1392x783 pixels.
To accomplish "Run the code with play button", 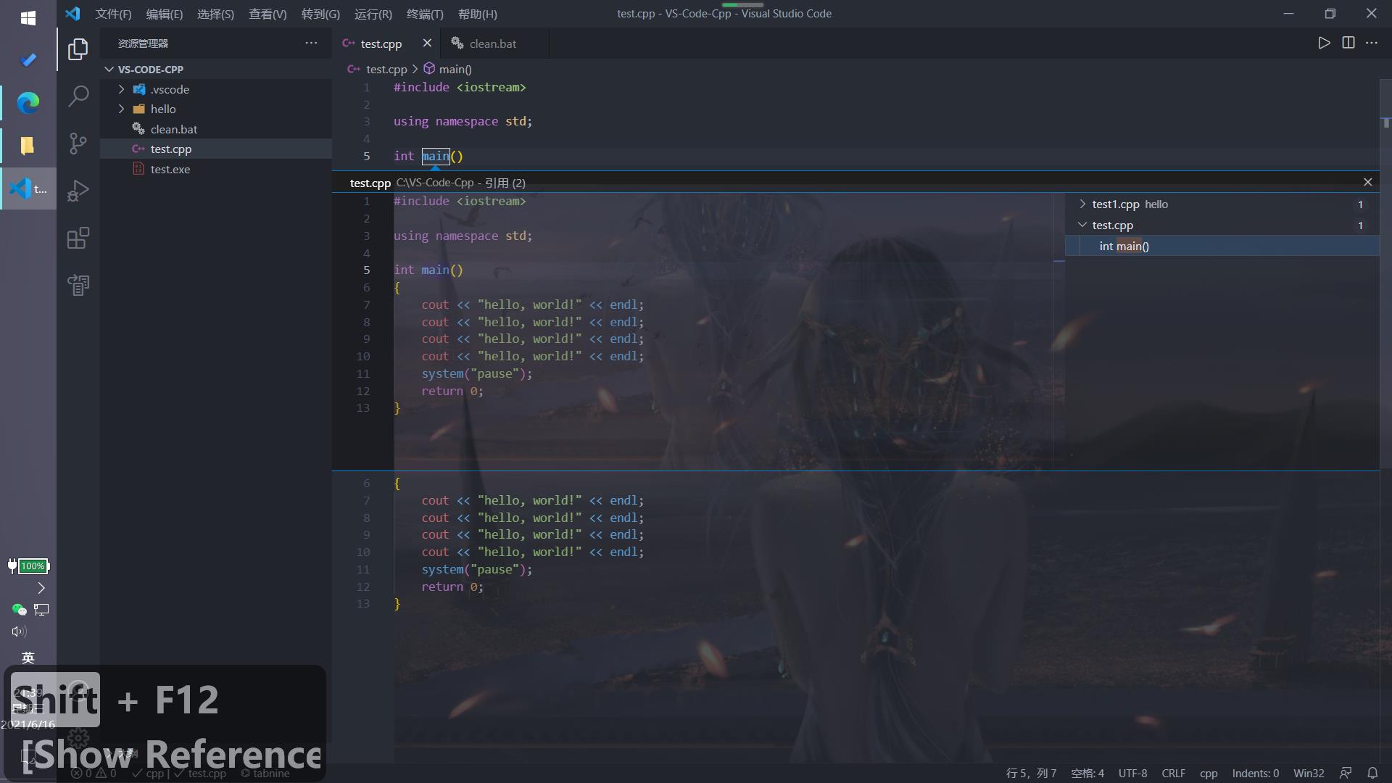I will pos(1324,43).
